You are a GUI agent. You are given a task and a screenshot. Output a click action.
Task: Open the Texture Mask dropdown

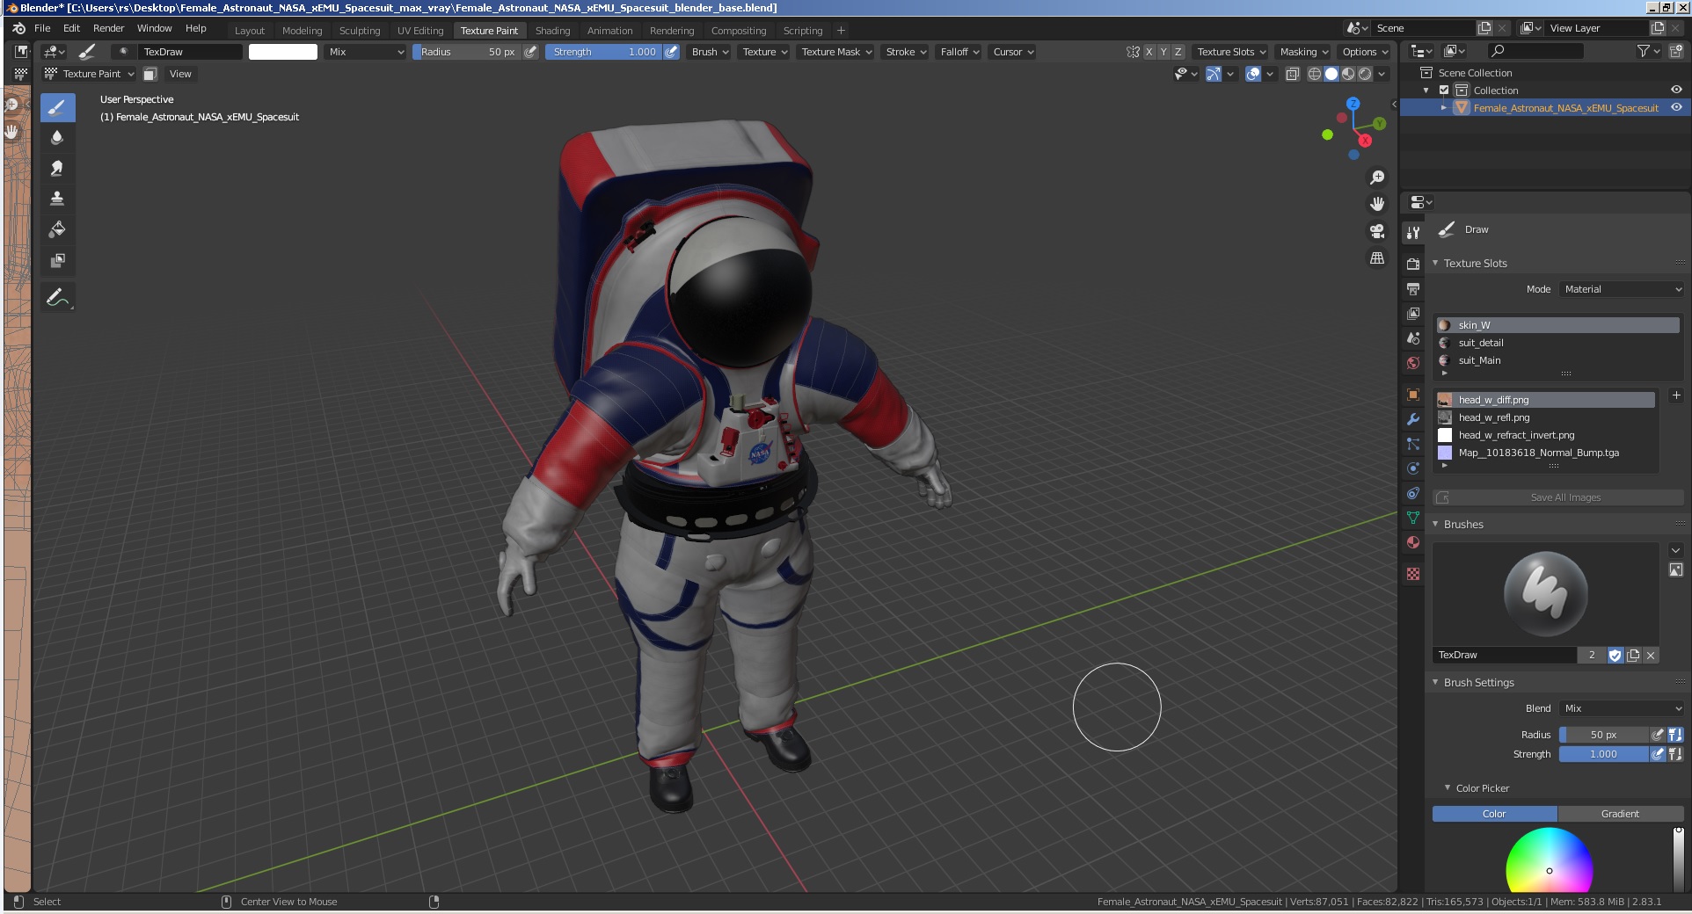click(x=836, y=52)
